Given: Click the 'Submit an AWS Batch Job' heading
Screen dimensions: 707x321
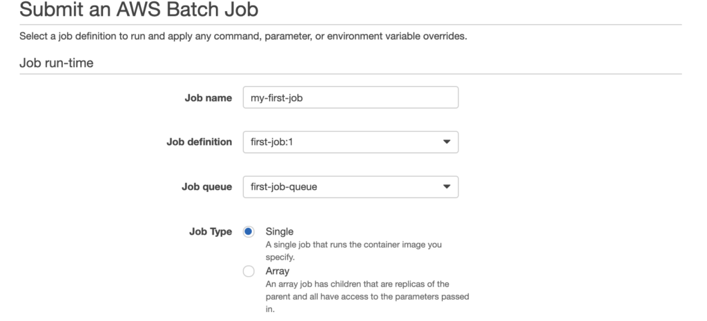Looking at the screenshot, I should pos(139,9).
